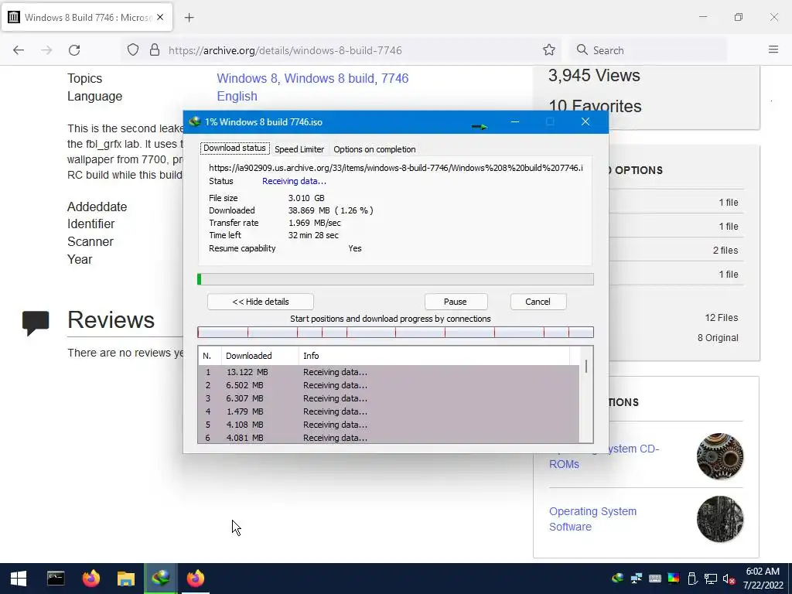Click the Firefox icon beside Command Prompt
792x594 pixels.
coord(91,579)
